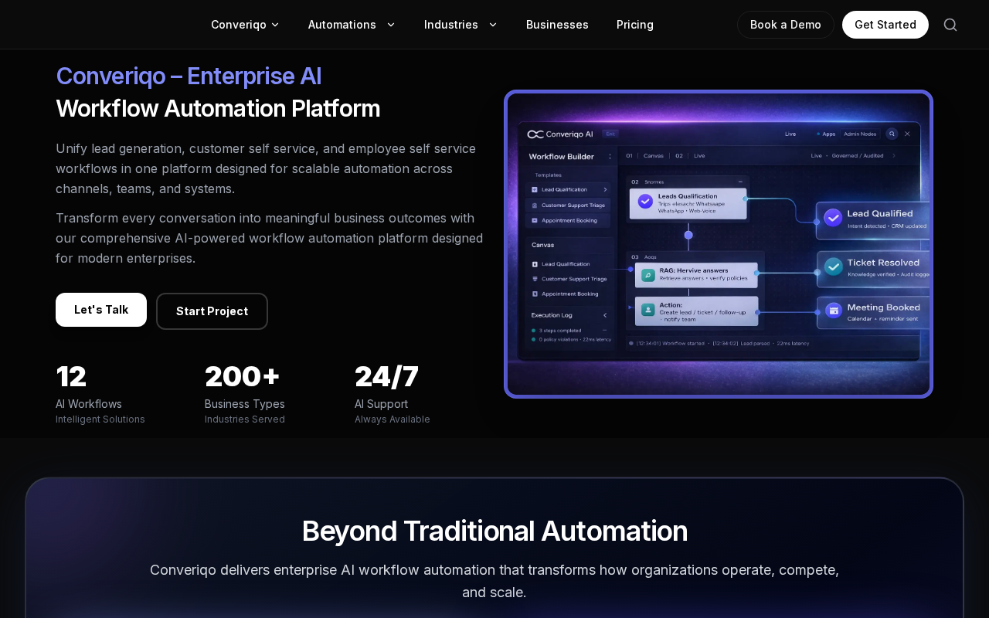Click the paragraph starting "Unify lead generation"
989x618 pixels.
point(266,168)
